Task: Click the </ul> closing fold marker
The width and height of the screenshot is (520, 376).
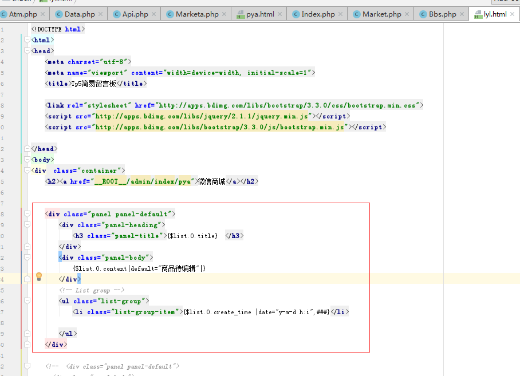Action: (27, 334)
